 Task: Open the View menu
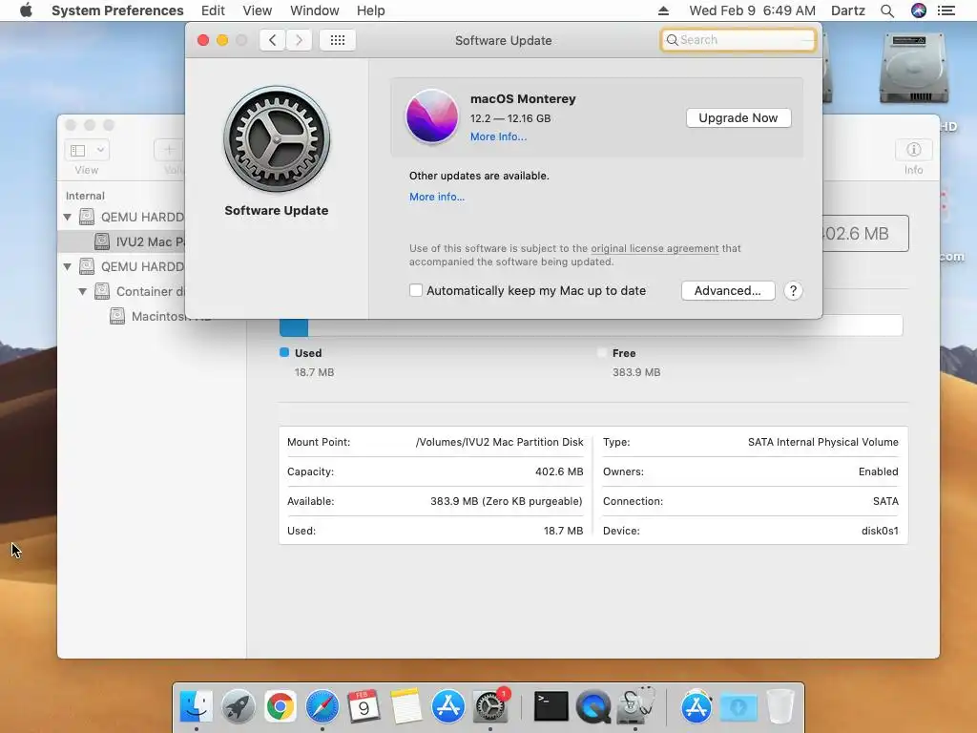[x=257, y=10]
